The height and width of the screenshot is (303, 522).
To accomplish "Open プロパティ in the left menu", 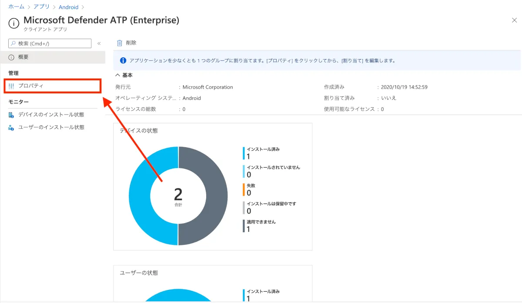I will click(53, 86).
